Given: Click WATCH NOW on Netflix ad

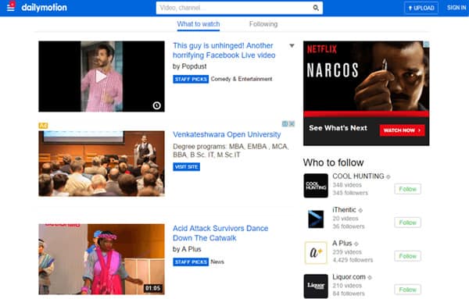Looking at the screenshot, I should pyautogui.click(x=402, y=130).
